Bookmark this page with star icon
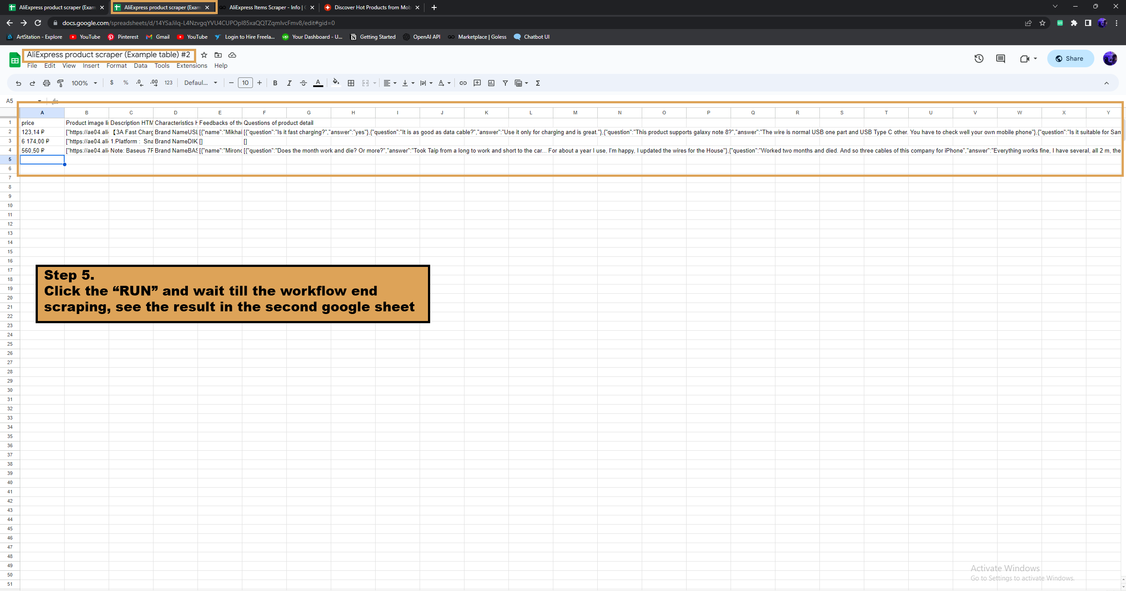Image resolution: width=1126 pixels, height=591 pixels. tap(1042, 23)
